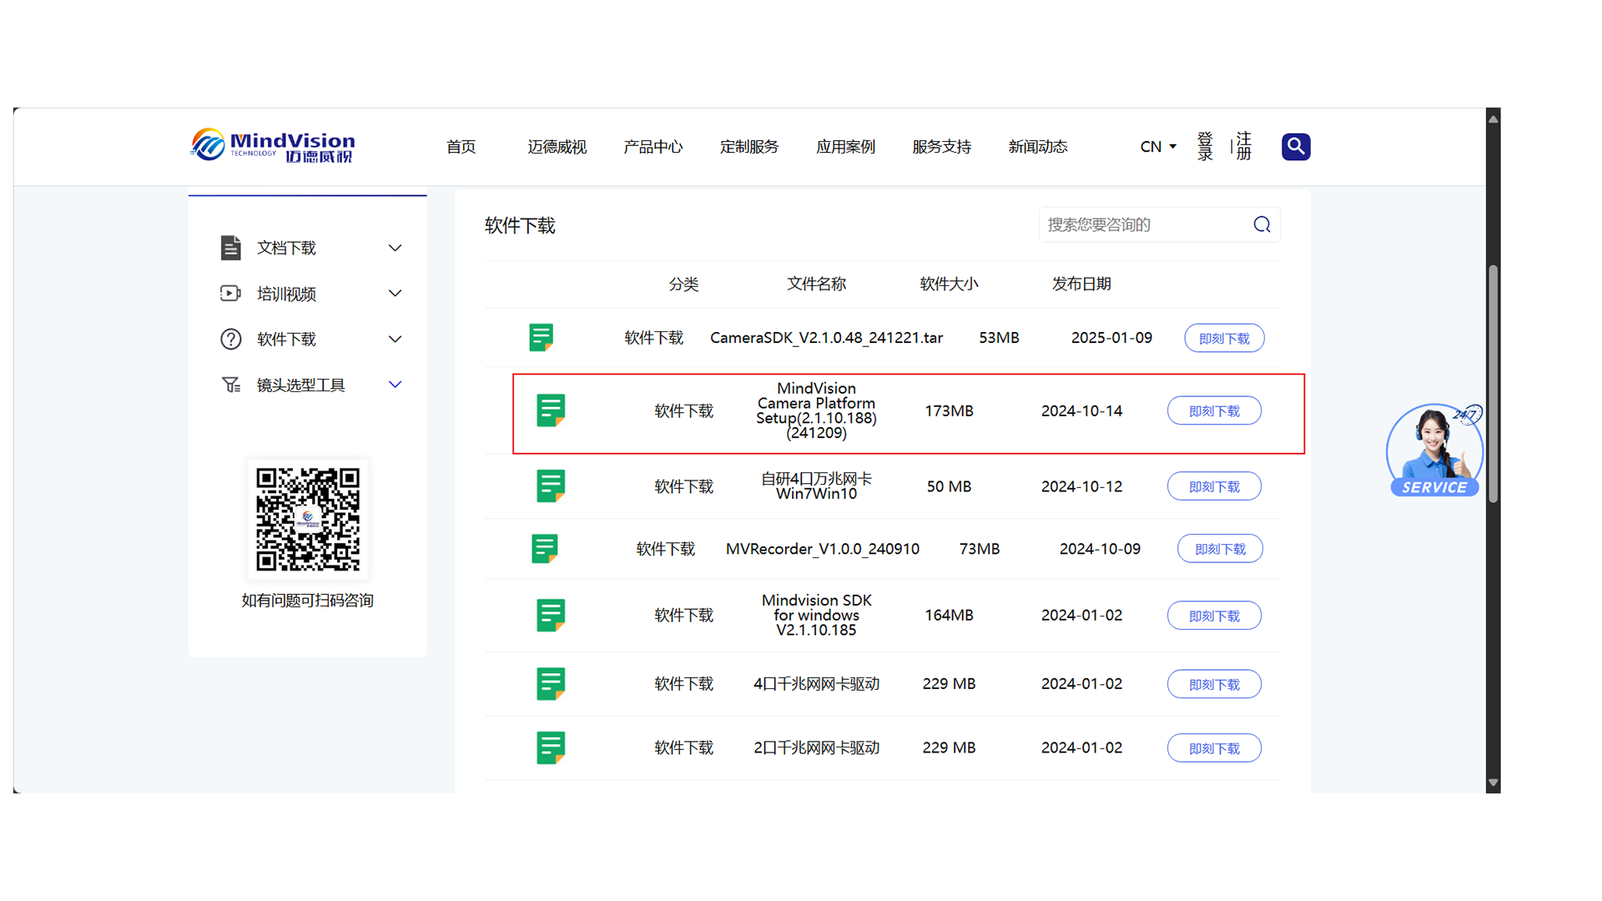Click the 培训视频 video icon in sidebar
The height and width of the screenshot is (901, 1602).
point(230,294)
